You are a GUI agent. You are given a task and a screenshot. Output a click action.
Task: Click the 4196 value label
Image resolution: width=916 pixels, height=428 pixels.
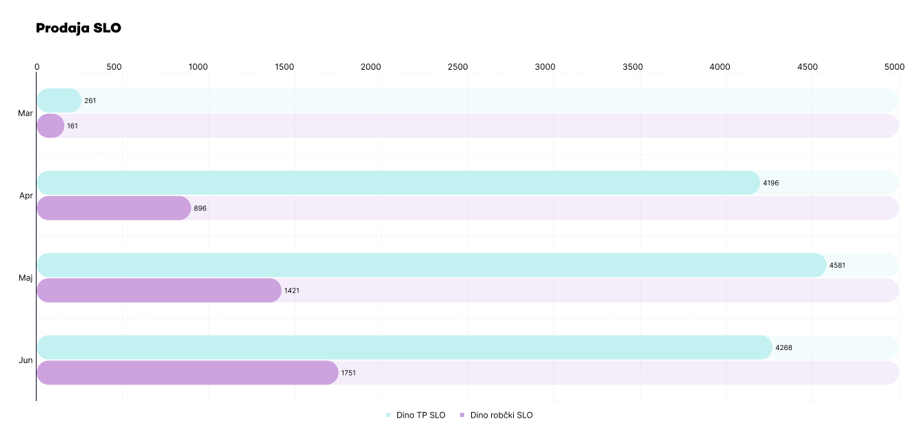click(x=770, y=183)
